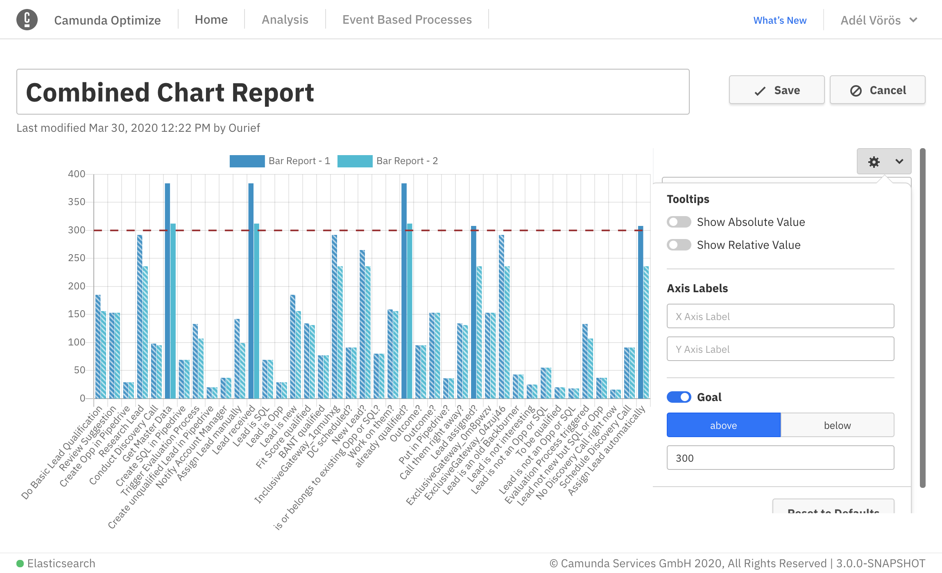Click the Camunda logo icon
Viewport: 942px width, 573px height.
click(27, 20)
